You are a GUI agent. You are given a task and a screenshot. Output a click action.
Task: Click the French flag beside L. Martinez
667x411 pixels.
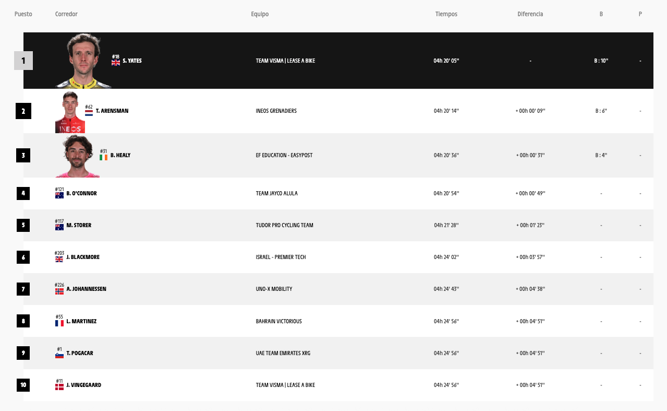tap(59, 323)
